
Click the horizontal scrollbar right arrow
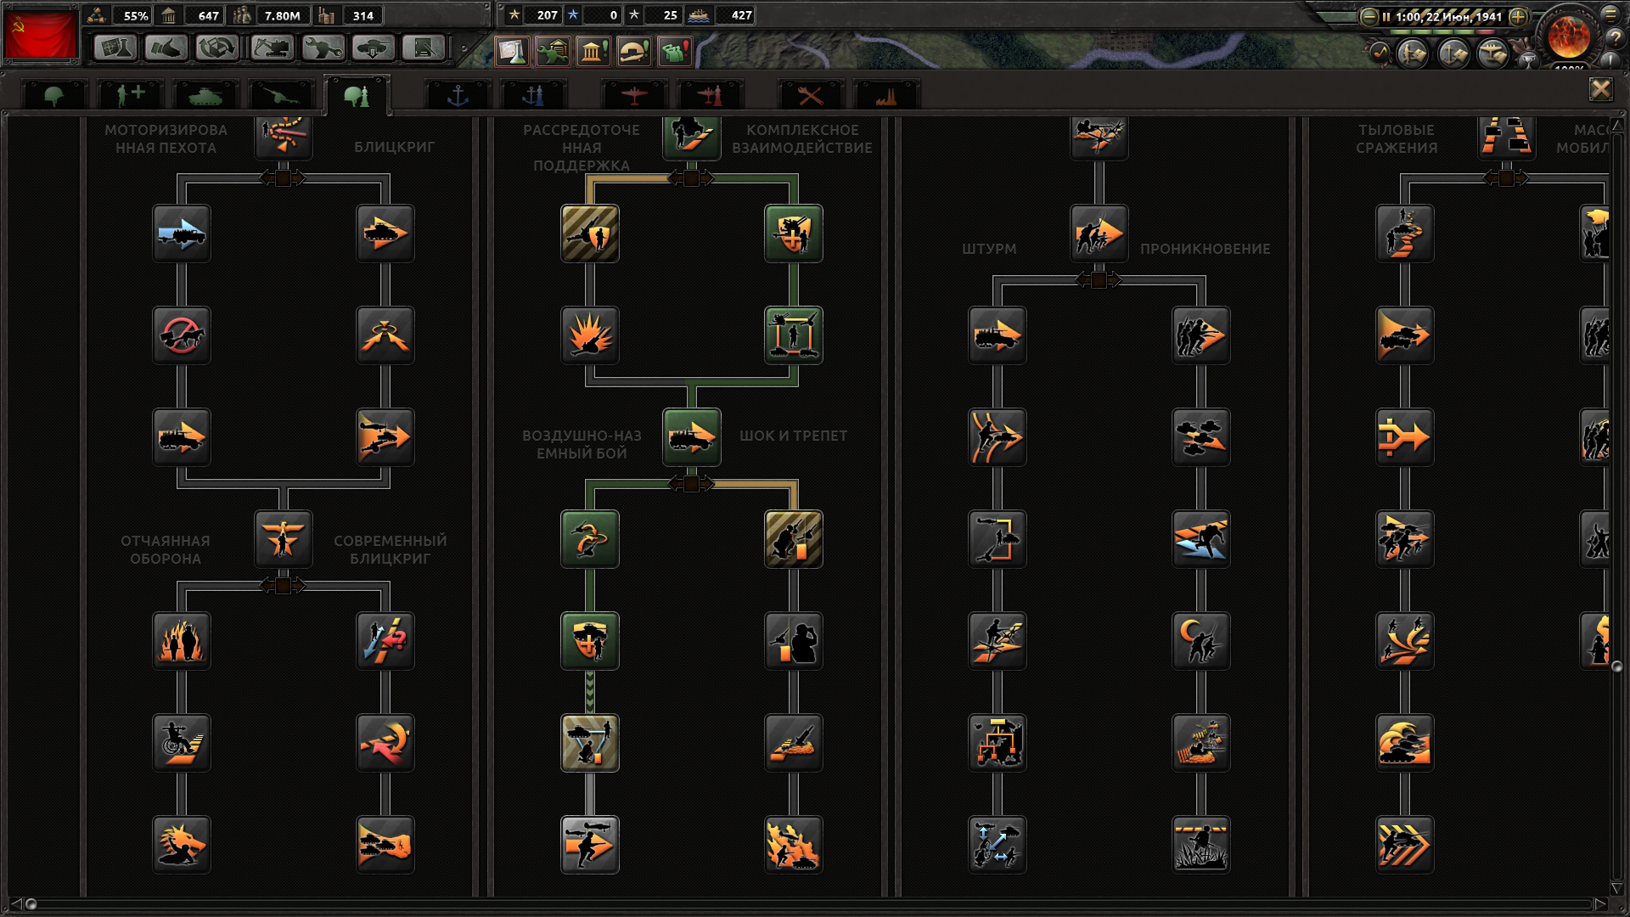[1600, 904]
